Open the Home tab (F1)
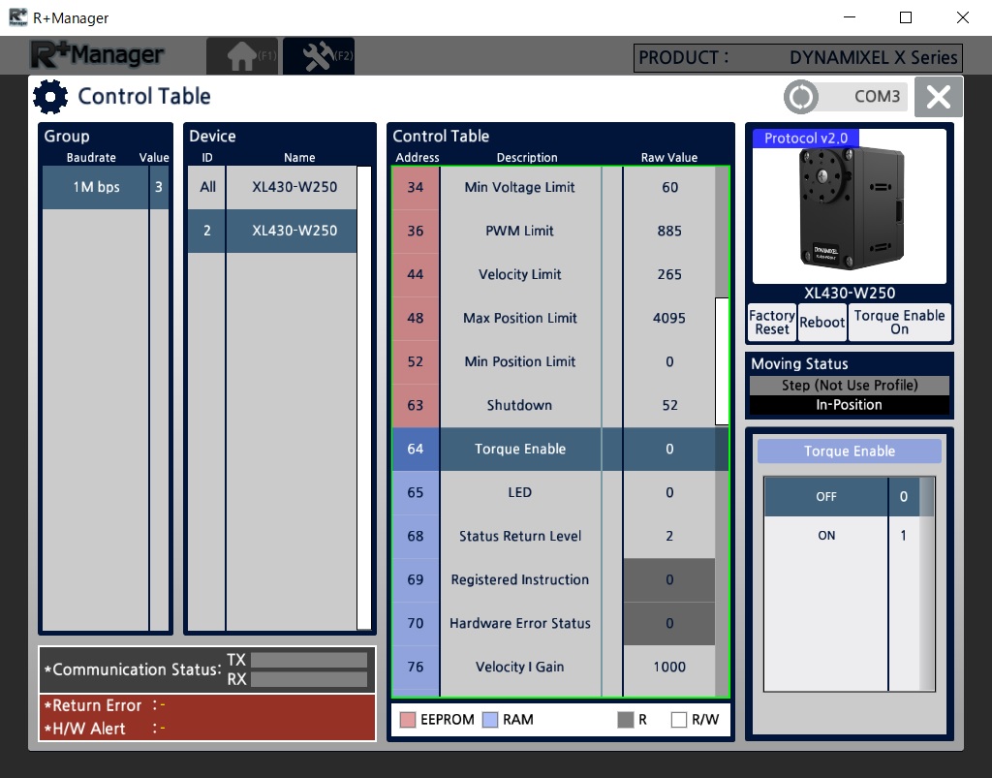Image resolution: width=992 pixels, height=778 pixels. [x=242, y=55]
